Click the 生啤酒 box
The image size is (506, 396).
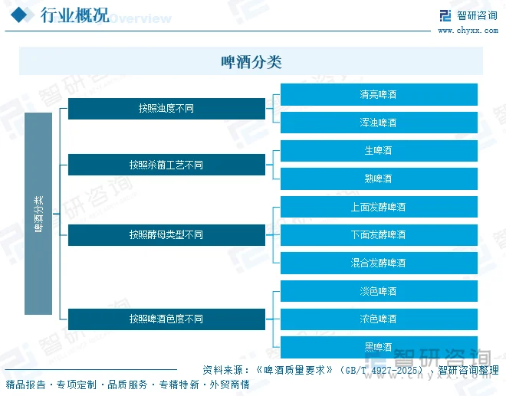click(x=379, y=151)
